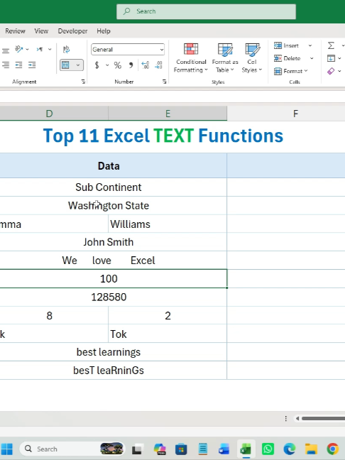Open the Merge & Center dropdown arrow

tap(78, 65)
